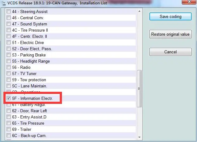Enable the 56 - Radio checkbox

click(8, 67)
